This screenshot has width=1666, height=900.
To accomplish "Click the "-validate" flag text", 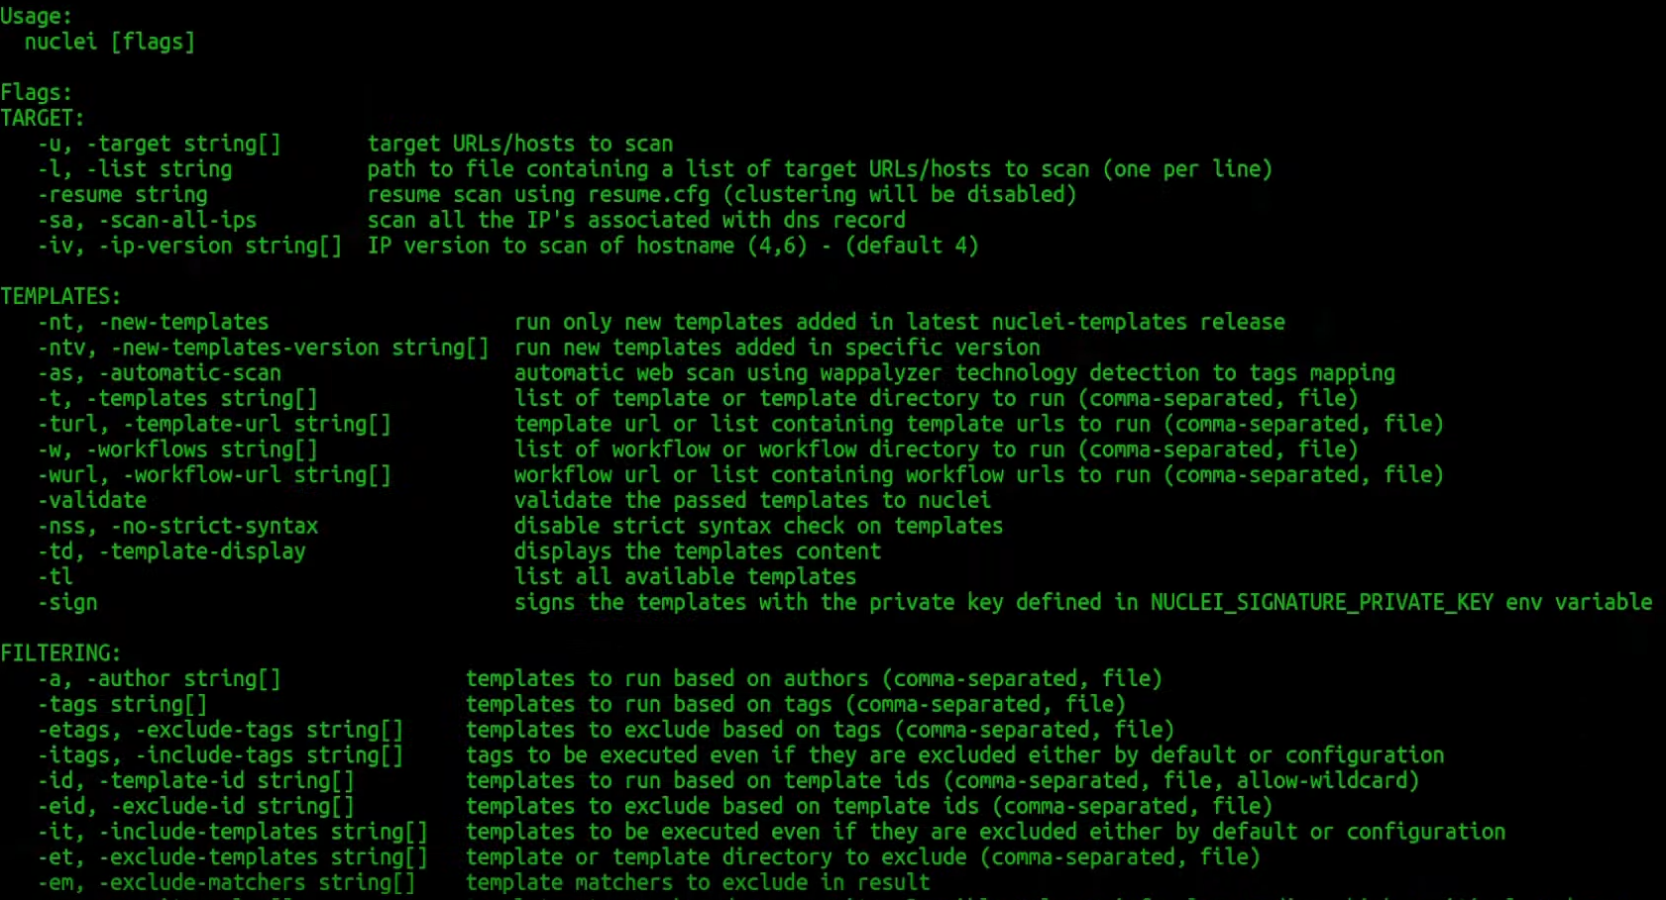I will point(92,500).
